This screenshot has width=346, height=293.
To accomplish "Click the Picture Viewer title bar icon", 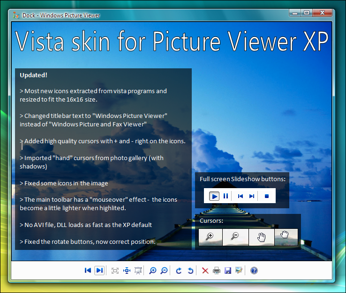I will (16, 15).
